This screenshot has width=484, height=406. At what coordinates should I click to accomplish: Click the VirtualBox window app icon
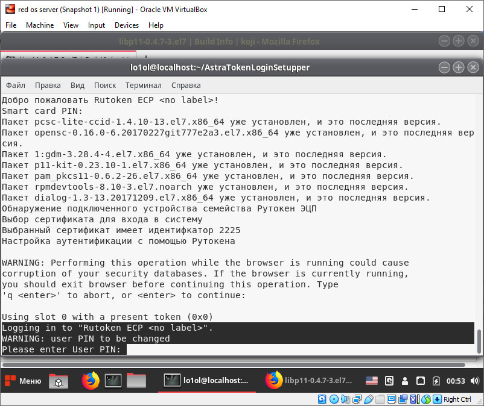point(10,9)
